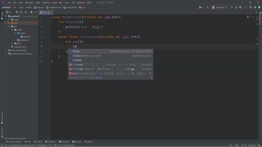Open completion popup options three dots
262x147 pixels.
point(151,78)
